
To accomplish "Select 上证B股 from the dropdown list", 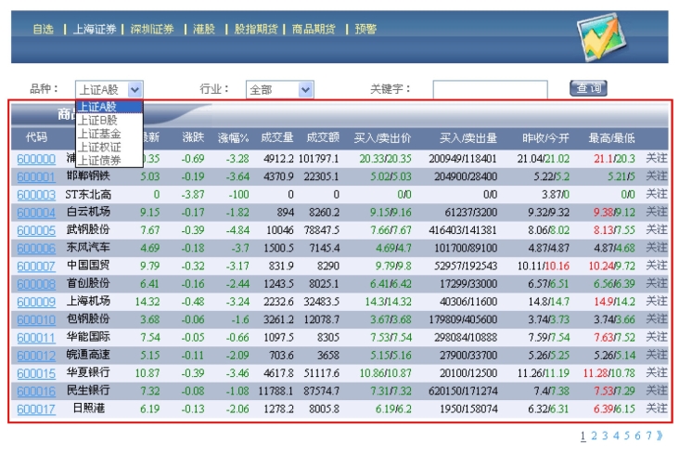I will (x=97, y=120).
